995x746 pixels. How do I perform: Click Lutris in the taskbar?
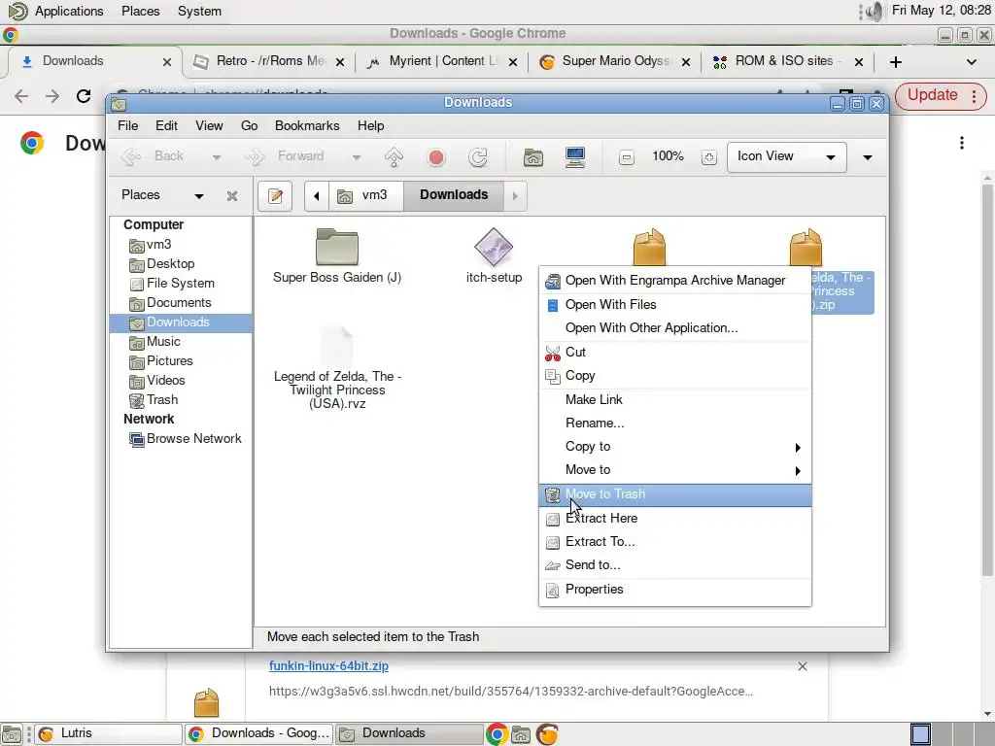coord(108,733)
